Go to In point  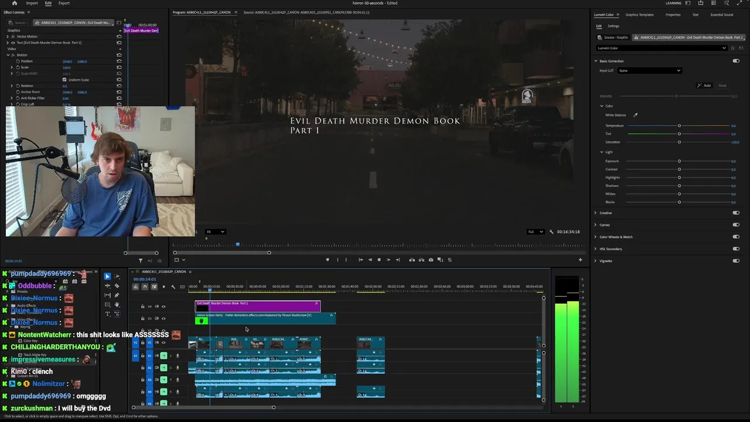360,260
